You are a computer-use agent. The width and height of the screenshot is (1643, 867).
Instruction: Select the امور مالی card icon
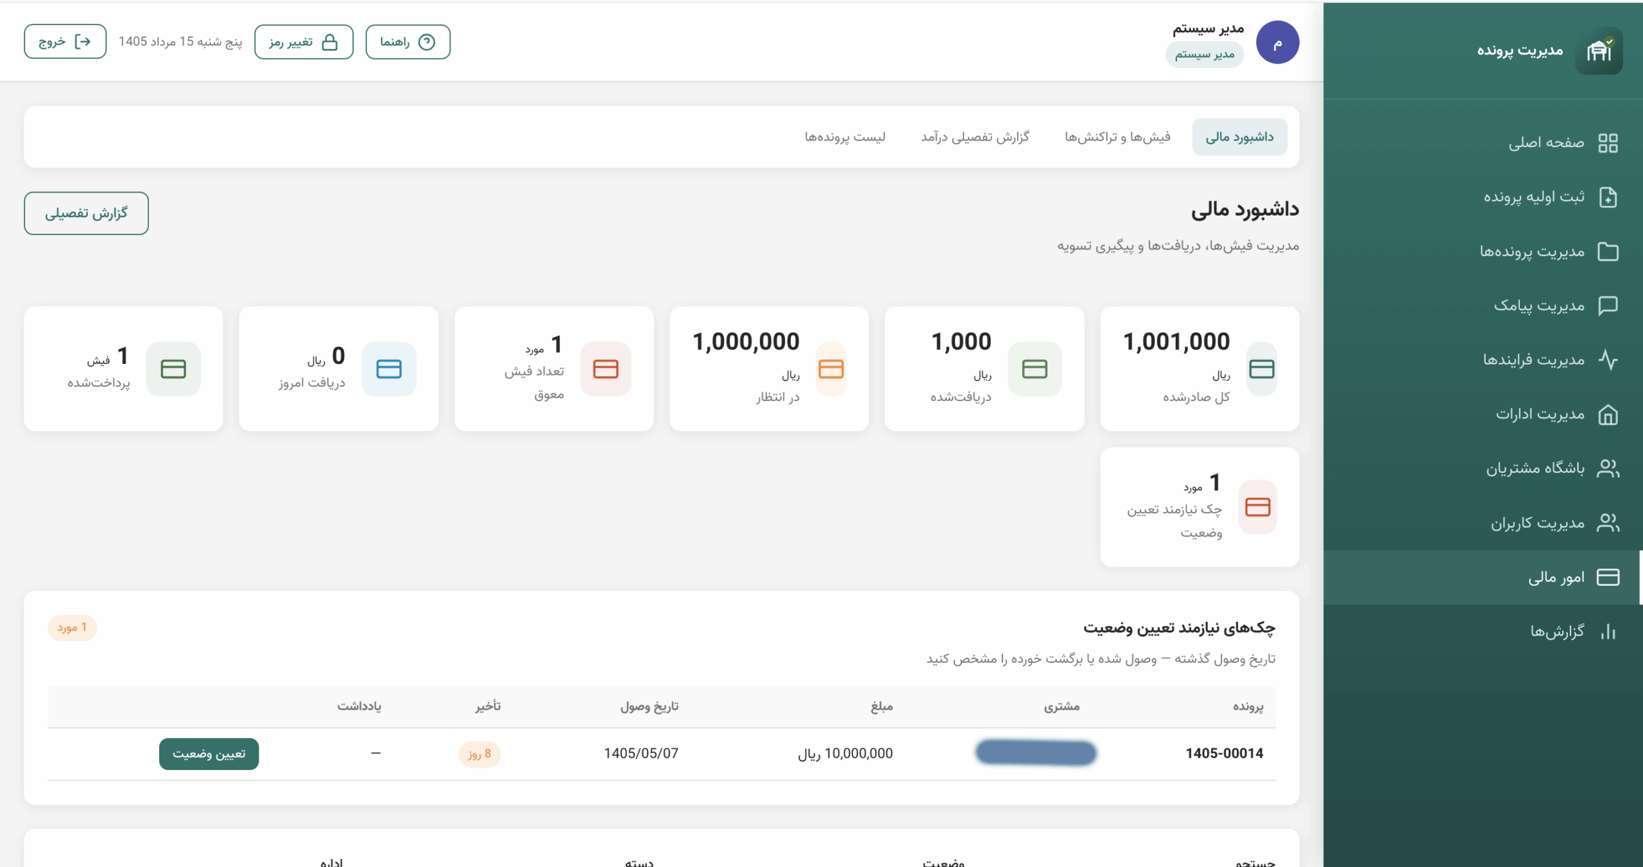(x=1608, y=577)
